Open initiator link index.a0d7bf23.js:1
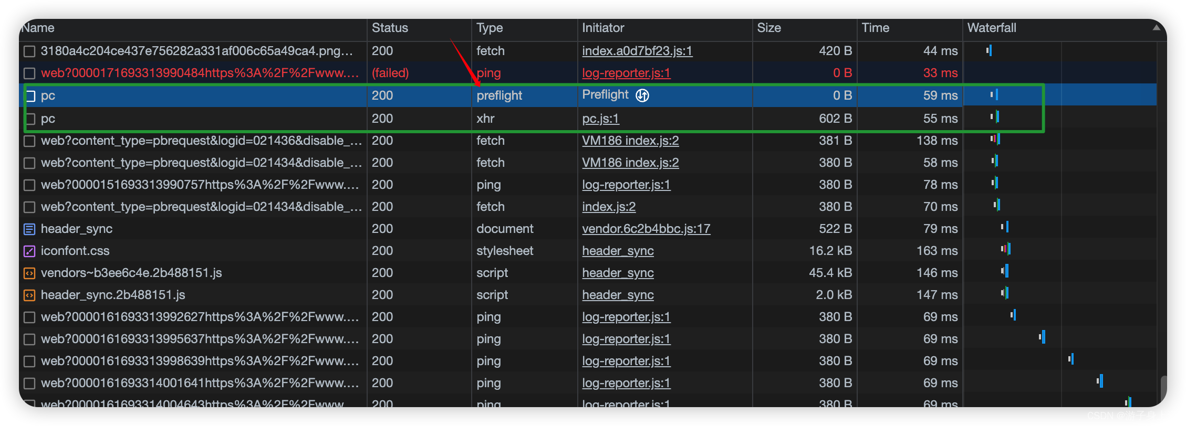 click(x=637, y=51)
